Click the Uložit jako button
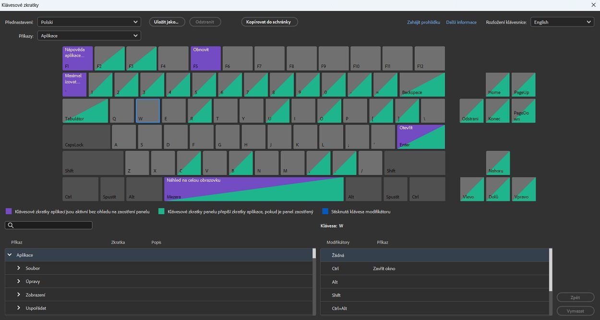This screenshot has width=600, height=320. coord(167,22)
